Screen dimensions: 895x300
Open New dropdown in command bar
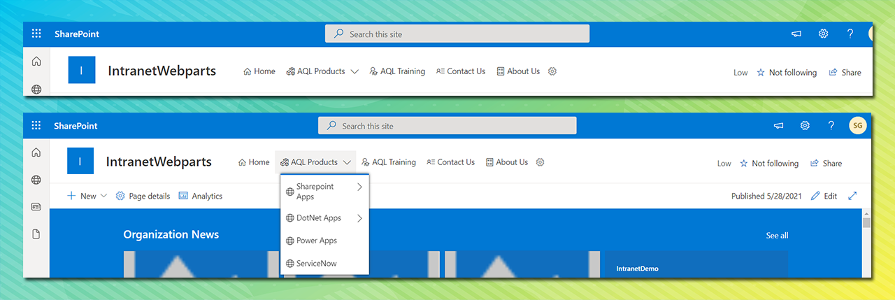(87, 196)
